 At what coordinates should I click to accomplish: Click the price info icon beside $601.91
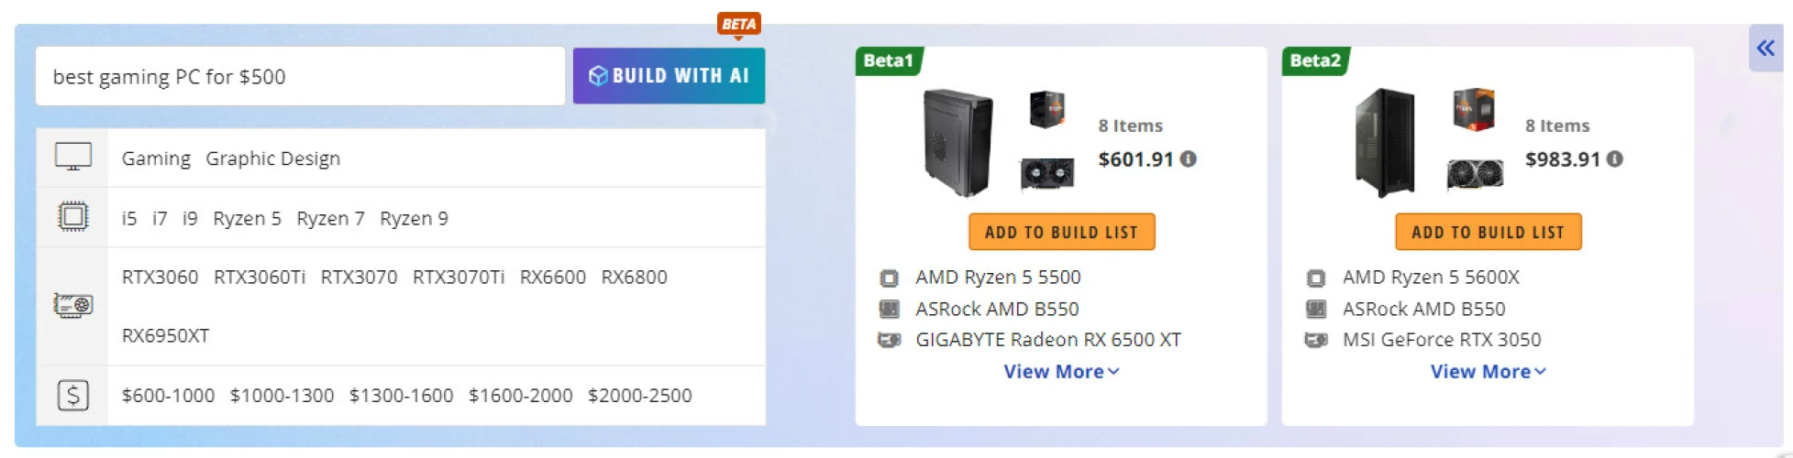(1188, 159)
